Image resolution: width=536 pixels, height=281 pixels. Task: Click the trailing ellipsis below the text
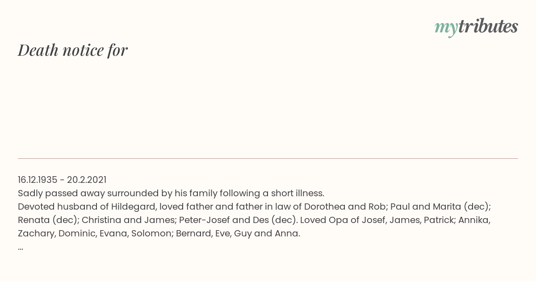click(x=21, y=248)
